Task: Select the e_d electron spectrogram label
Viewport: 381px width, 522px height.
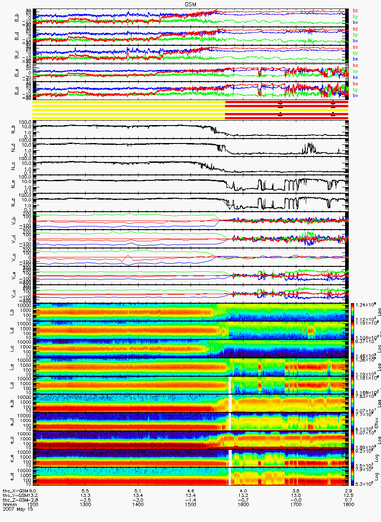Action: pos(11,422)
